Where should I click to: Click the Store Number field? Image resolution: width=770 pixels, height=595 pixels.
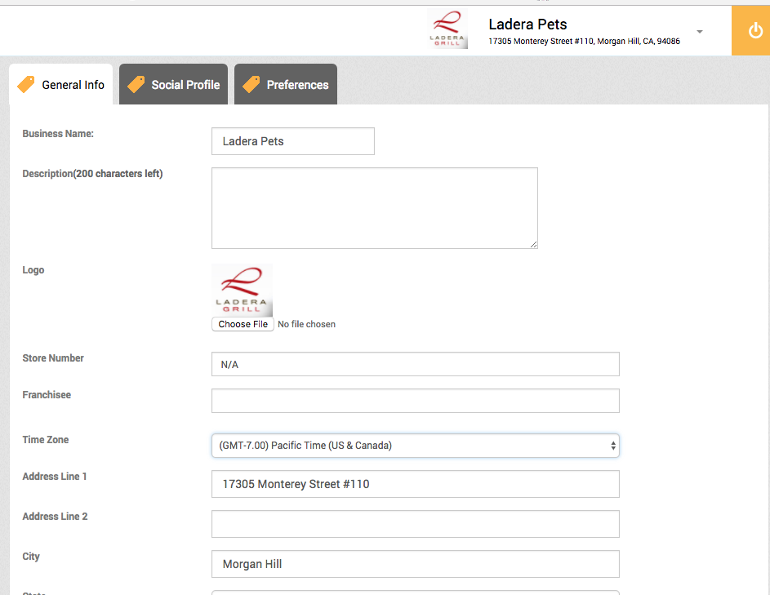(416, 364)
